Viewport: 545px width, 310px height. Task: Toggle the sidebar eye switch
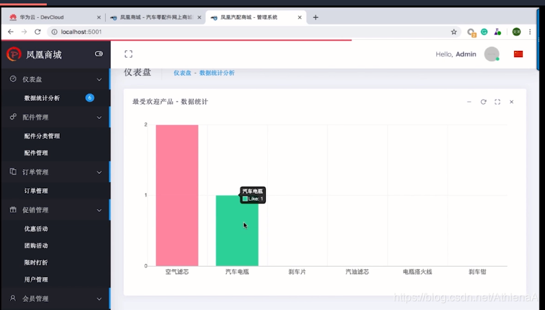(x=99, y=54)
